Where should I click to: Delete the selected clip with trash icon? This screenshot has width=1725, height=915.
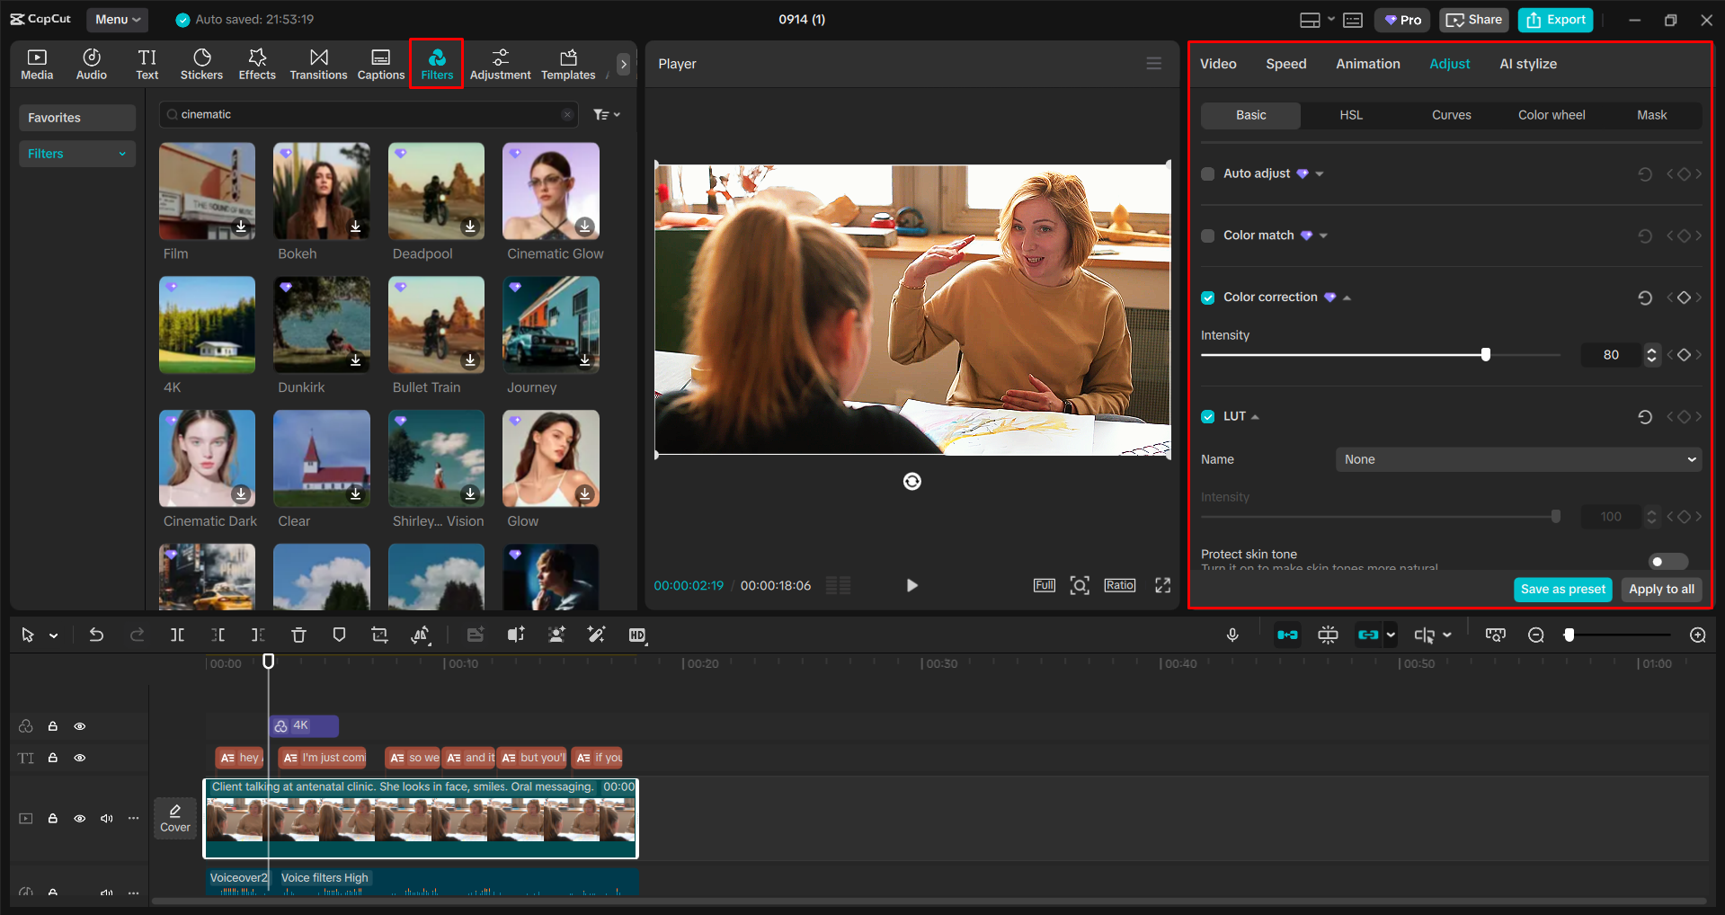(298, 635)
